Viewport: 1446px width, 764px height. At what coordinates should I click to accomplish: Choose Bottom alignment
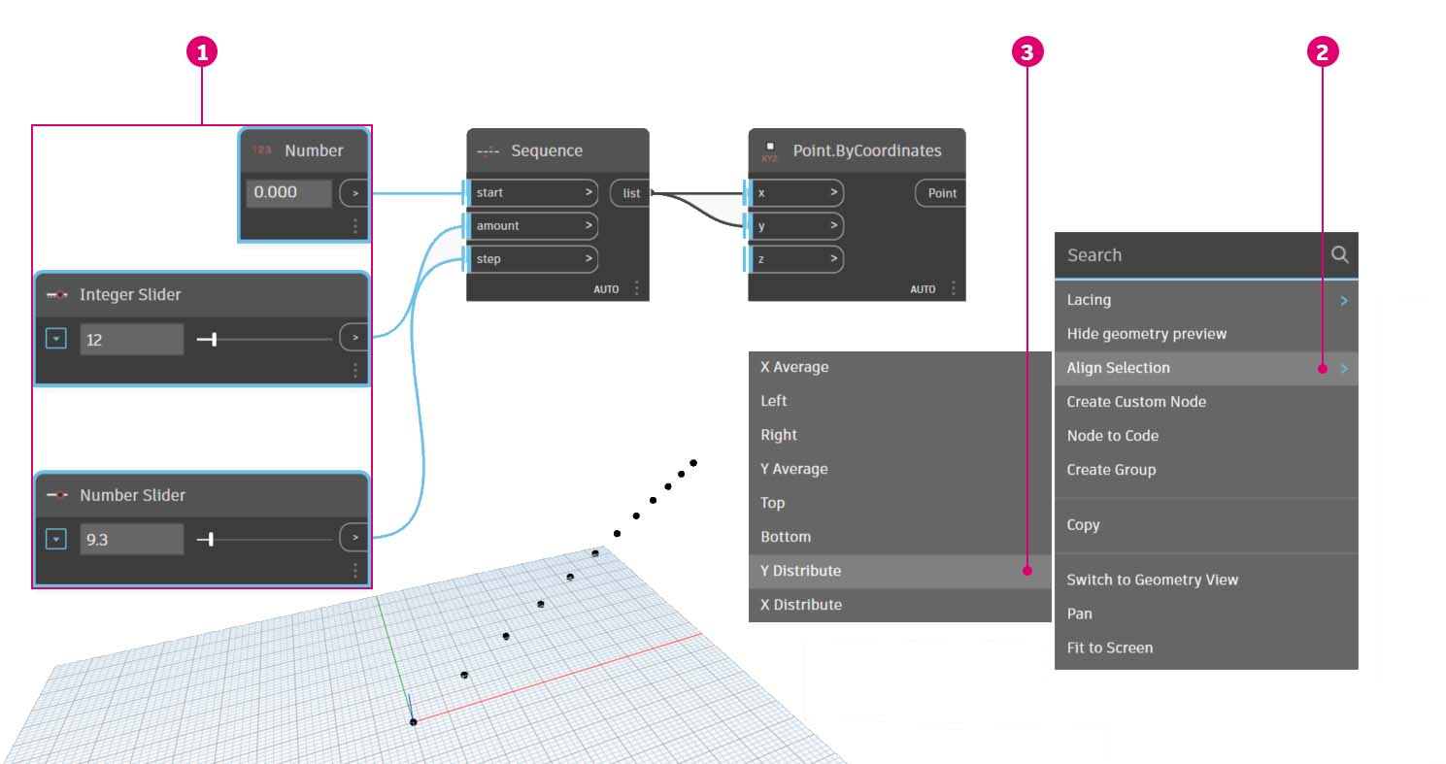(x=900, y=537)
